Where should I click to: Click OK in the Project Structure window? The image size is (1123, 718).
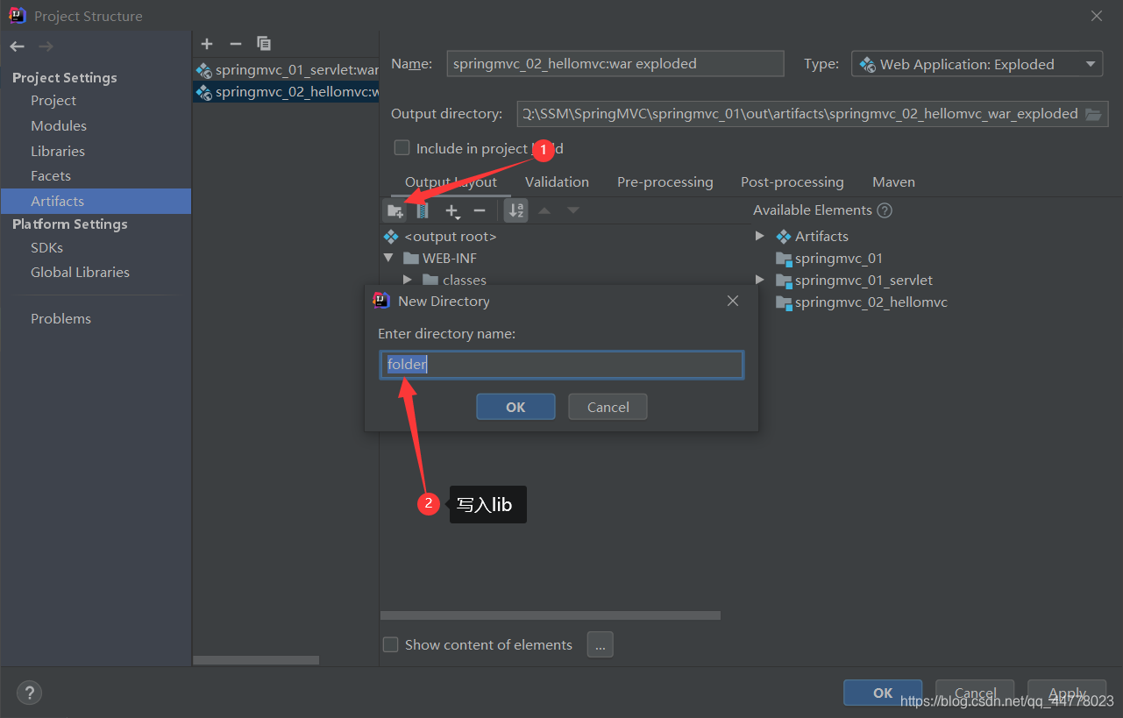(x=883, y=693)
